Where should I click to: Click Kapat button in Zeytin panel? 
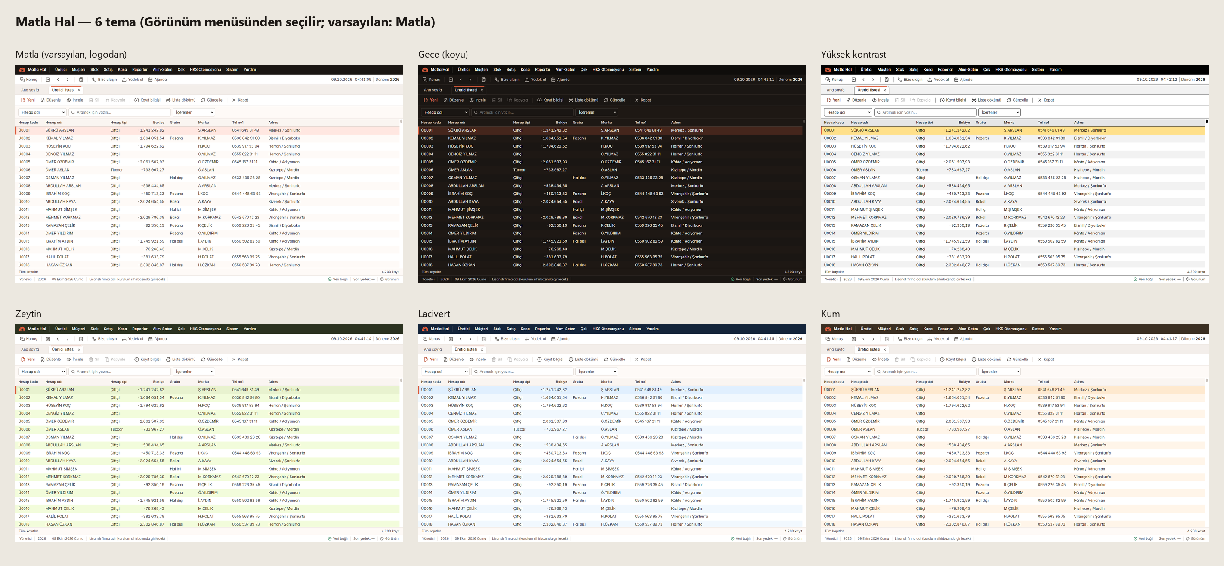tap(240, 360)
